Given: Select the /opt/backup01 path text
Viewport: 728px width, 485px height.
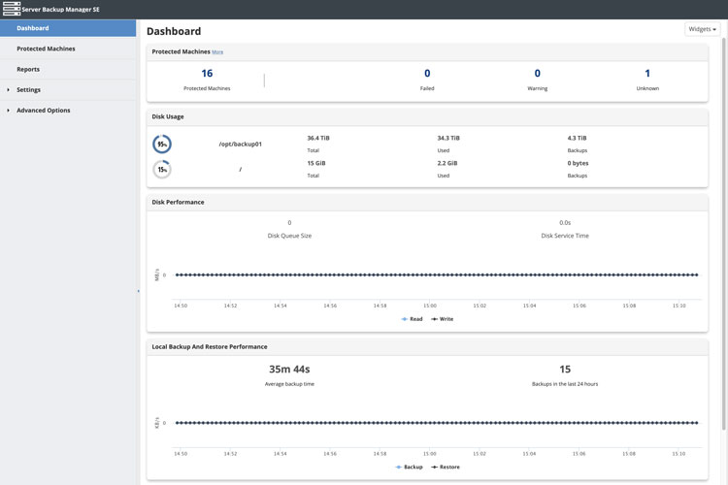Looking at the screenshot, I should (x=240, y=144).
